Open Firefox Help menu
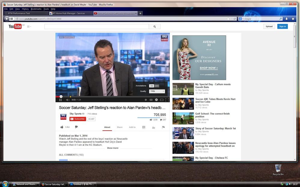 [x=53, y=9]
